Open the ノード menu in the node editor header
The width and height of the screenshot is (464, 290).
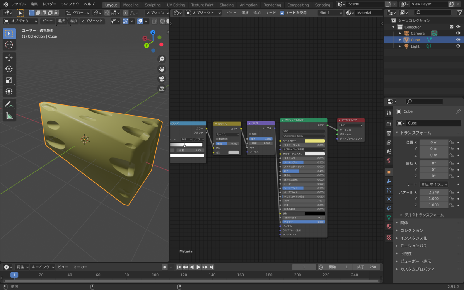pyautogui.click(x=271, y=13)
